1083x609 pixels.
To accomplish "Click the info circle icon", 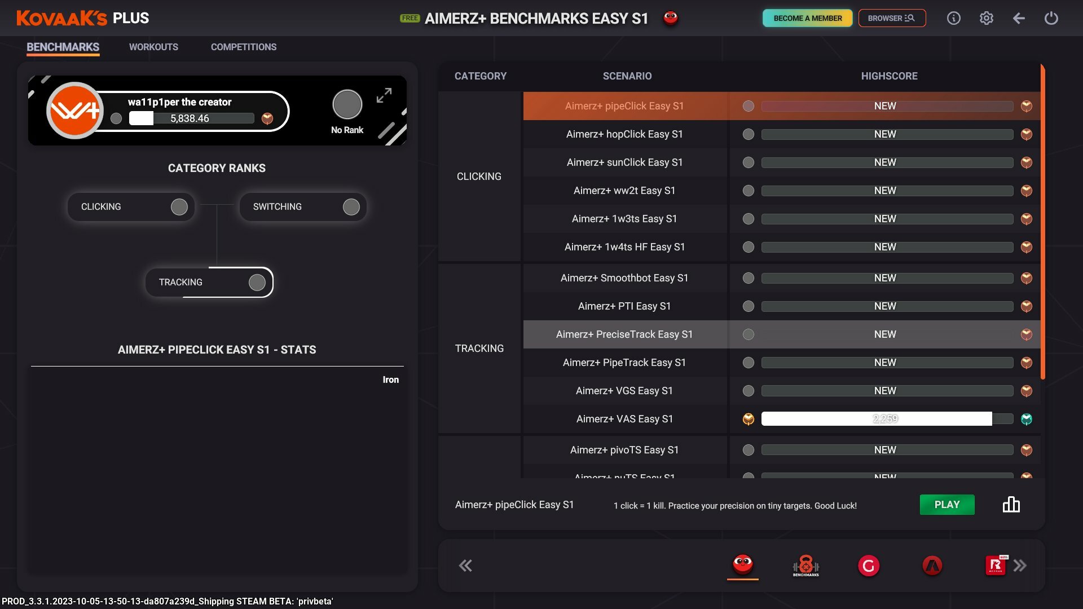I will [x=953, y=18].
